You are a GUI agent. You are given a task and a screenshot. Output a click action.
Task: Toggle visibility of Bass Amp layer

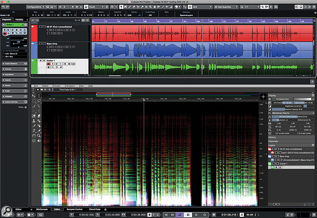pos(274,156)
